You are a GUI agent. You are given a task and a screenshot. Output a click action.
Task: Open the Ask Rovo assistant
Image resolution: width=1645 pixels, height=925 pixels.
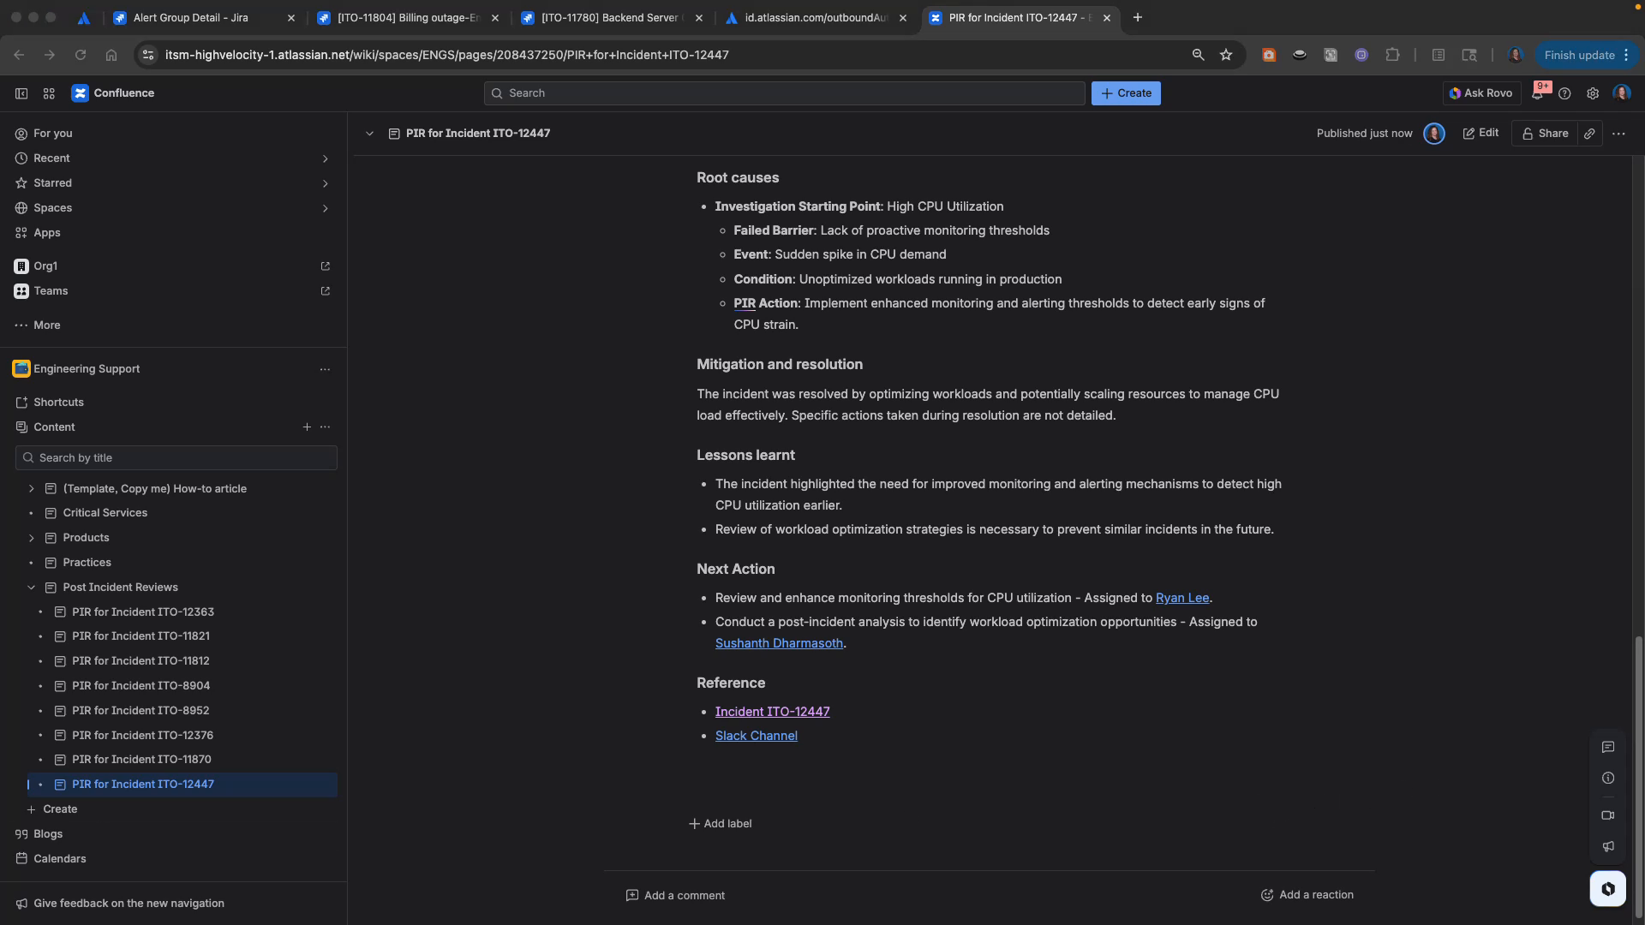point(1480,93)
